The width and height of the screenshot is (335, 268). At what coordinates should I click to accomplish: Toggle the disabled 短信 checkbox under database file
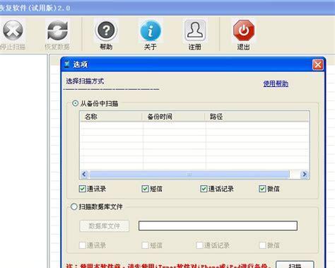[x=145, y=245]
